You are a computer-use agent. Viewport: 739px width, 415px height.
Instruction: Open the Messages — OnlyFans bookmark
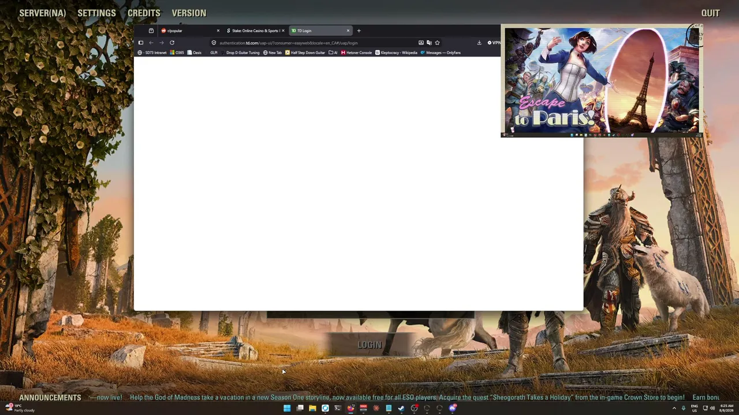[441, 52]
